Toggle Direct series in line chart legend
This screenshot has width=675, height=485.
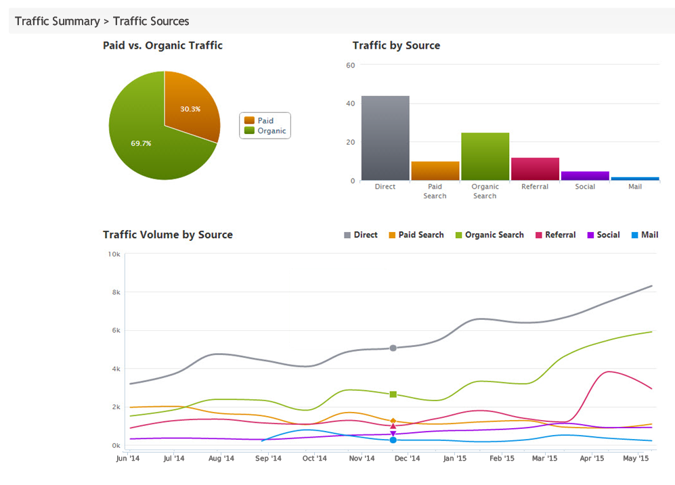click(361, 235)
